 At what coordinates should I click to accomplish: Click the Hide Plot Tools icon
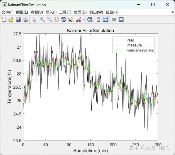(114, 20)
